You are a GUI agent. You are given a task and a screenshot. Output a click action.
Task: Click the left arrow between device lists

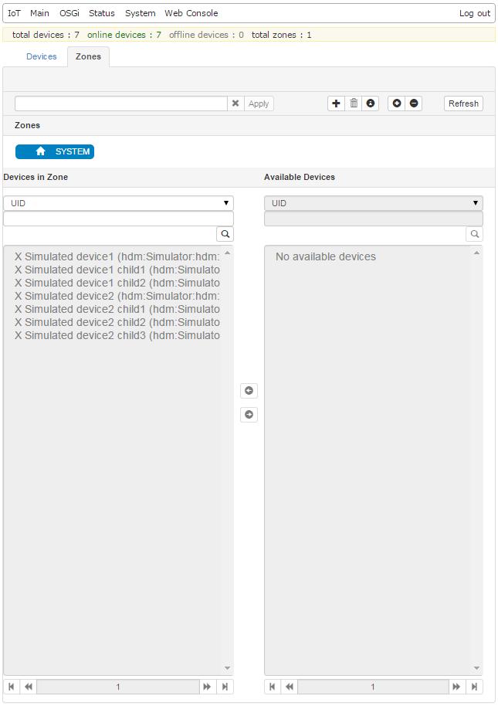(249, 391)
